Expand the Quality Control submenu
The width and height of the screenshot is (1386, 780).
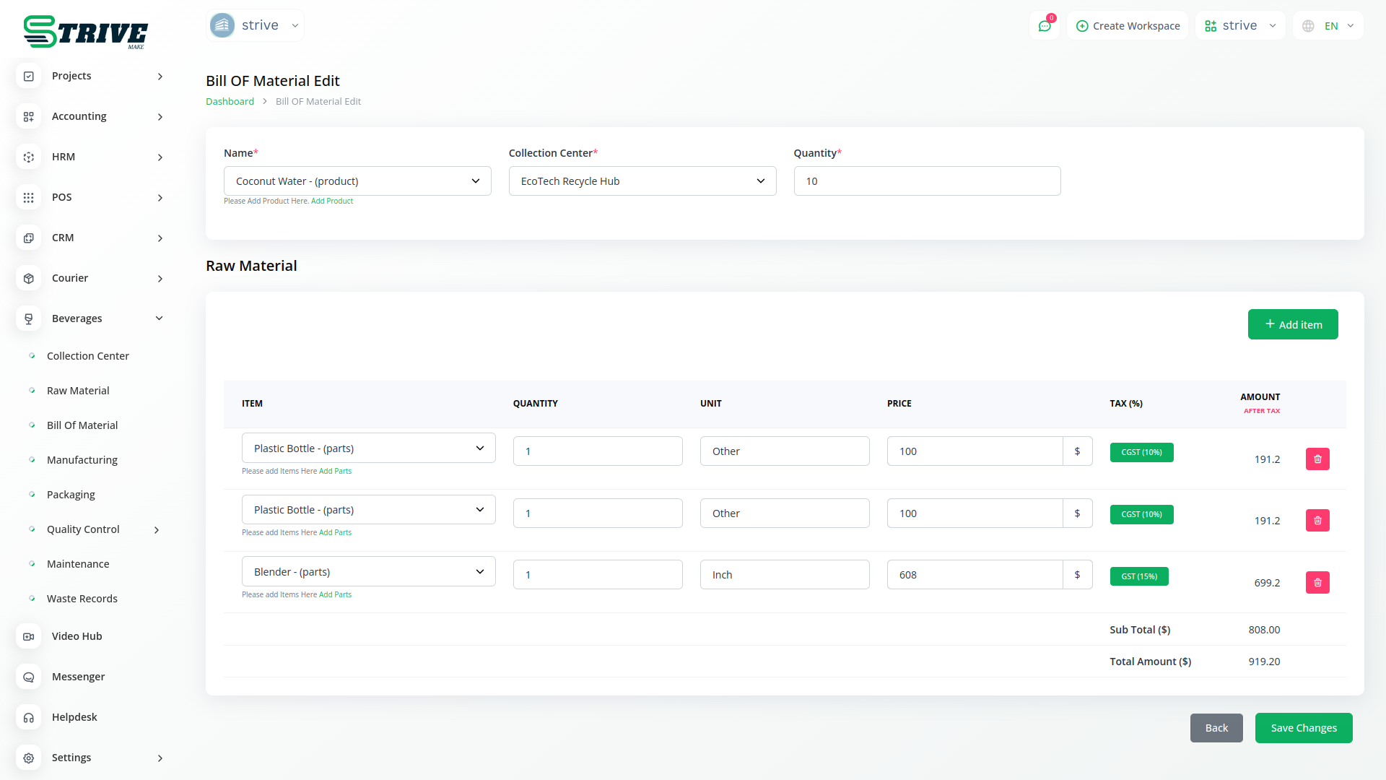157,529
